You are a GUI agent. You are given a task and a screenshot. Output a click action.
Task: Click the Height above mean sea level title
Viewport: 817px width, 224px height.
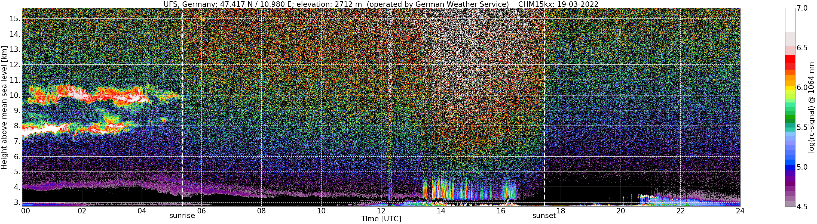coord(4,107)
